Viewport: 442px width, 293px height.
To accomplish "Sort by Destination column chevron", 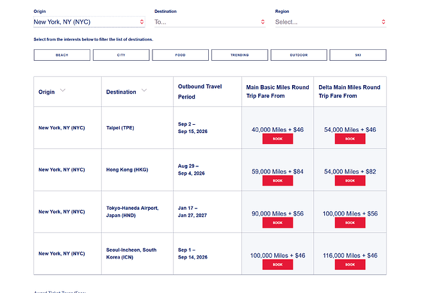I will pos(144,91).
